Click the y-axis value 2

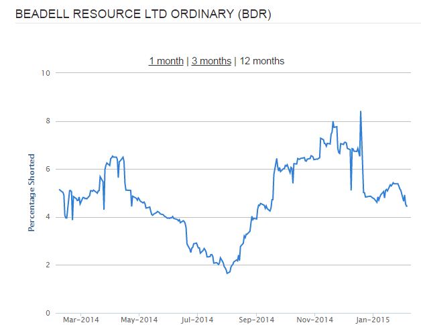(48, 265)
